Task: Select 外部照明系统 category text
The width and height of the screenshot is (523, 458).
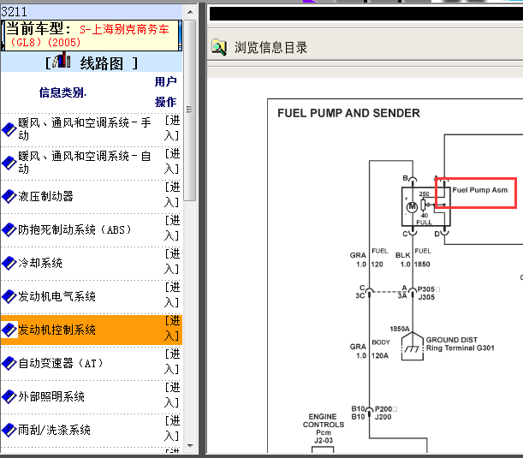Action: tap(51, 396)
